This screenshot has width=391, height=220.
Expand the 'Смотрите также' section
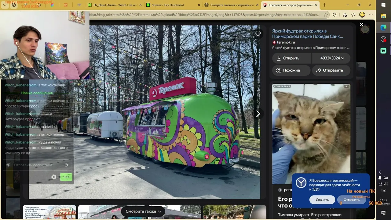[x=143, y=211]
